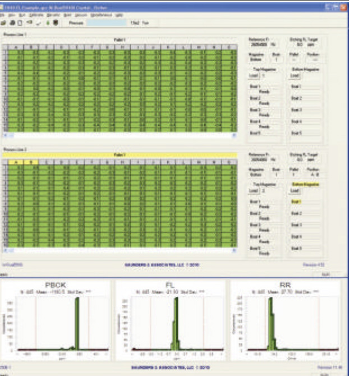Click the blank page toolbar icon
Viewport: 349px width, 376px height.
pyautogui.click(x=20, y=23)
